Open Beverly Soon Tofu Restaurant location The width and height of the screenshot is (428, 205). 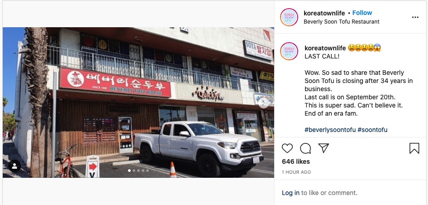click(x=341, y=21)
